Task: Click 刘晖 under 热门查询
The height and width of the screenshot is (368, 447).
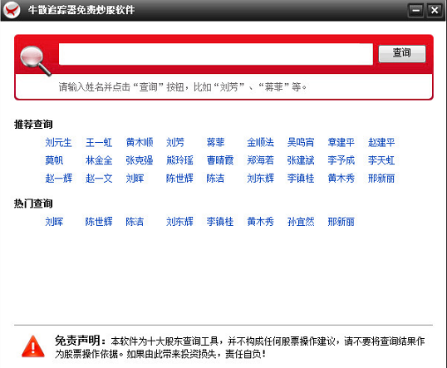Action: [x=54, y=222]
